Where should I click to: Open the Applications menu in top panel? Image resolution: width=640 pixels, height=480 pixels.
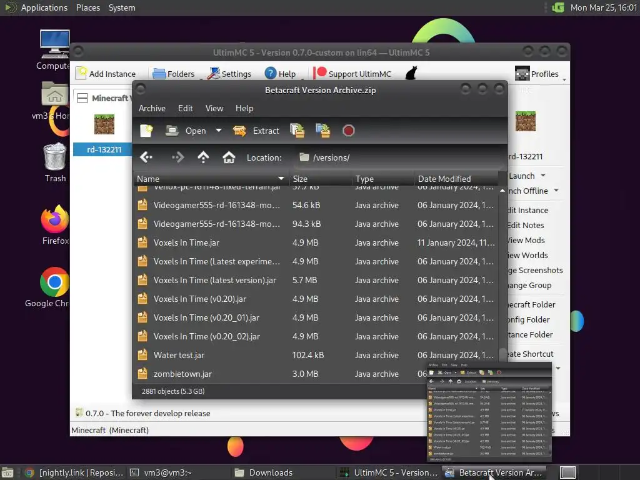pyautogui.click(x=44, y=7)
